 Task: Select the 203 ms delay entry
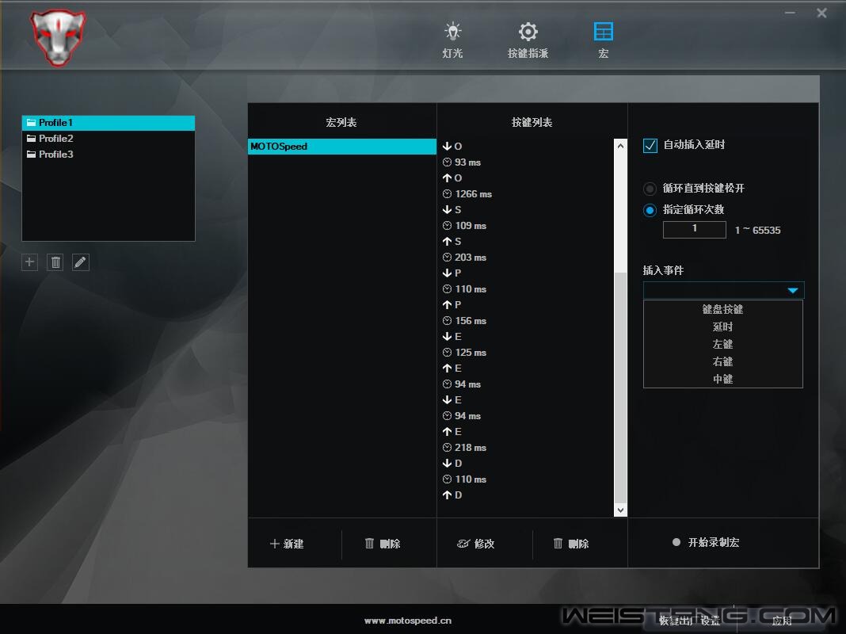point(464,258)
